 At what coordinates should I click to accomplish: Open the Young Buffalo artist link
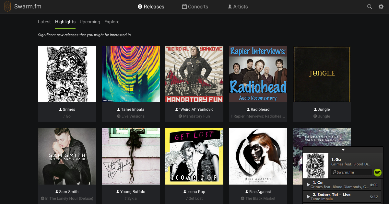click(x=131, y=192)
